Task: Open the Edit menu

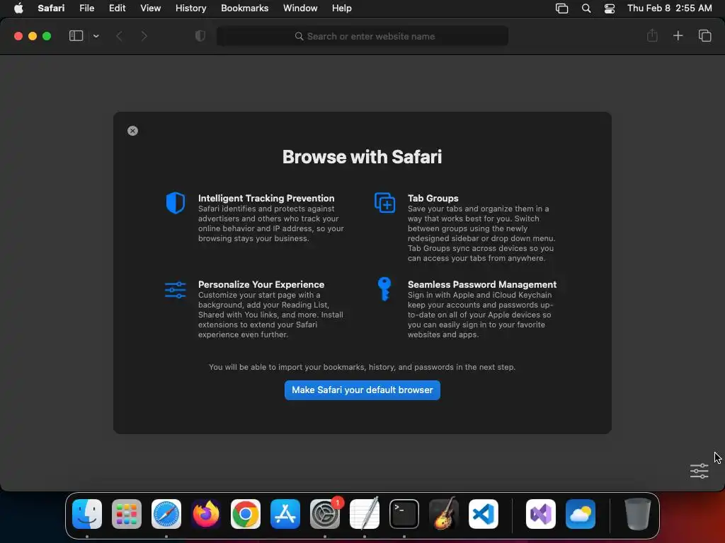Action: pos(117,8)
